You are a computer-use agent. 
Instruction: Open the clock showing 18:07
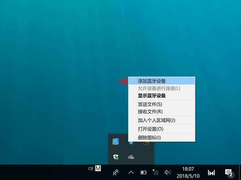point(188,172)
